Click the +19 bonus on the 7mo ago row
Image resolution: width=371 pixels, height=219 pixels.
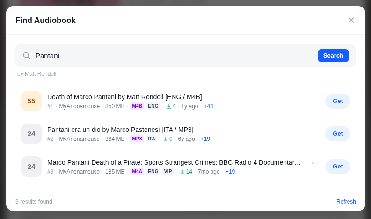[230, 171]
